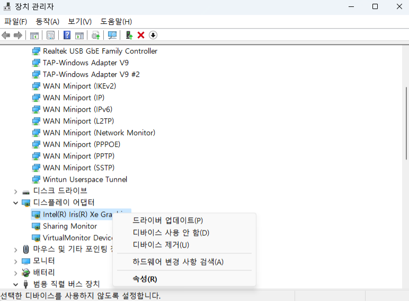Click the Properties sheet toolbar icon
Viewport: 409px width, 301px height.
[x=50, y=35]
